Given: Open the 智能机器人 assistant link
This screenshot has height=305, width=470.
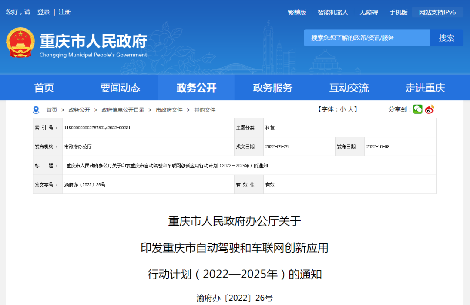Looking at the screenshot, I should tap(332, 13).
